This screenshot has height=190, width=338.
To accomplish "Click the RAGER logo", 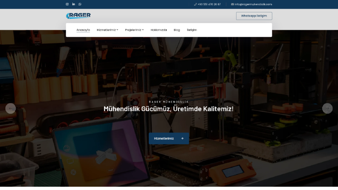I will click(x=78, y=15).
